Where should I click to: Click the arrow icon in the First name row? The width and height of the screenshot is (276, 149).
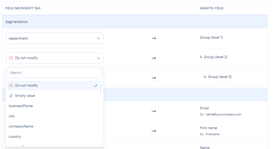(154, 131)
